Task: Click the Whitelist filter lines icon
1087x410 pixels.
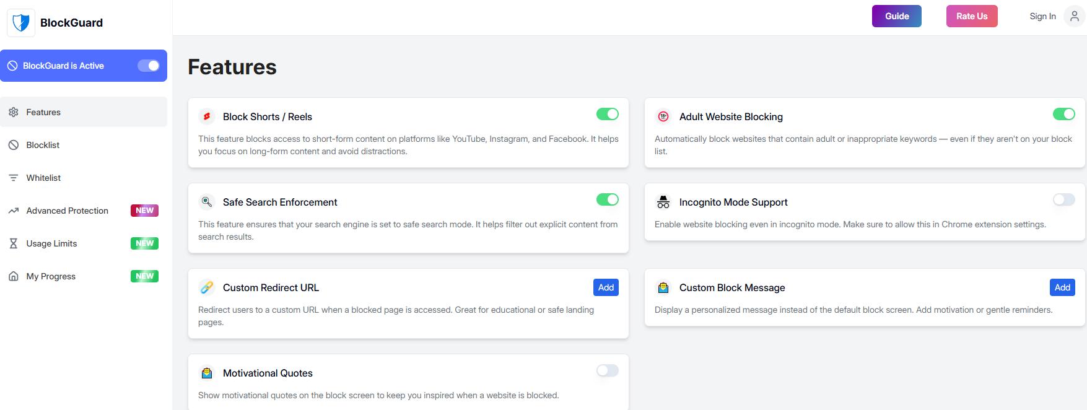Action: 13,178
